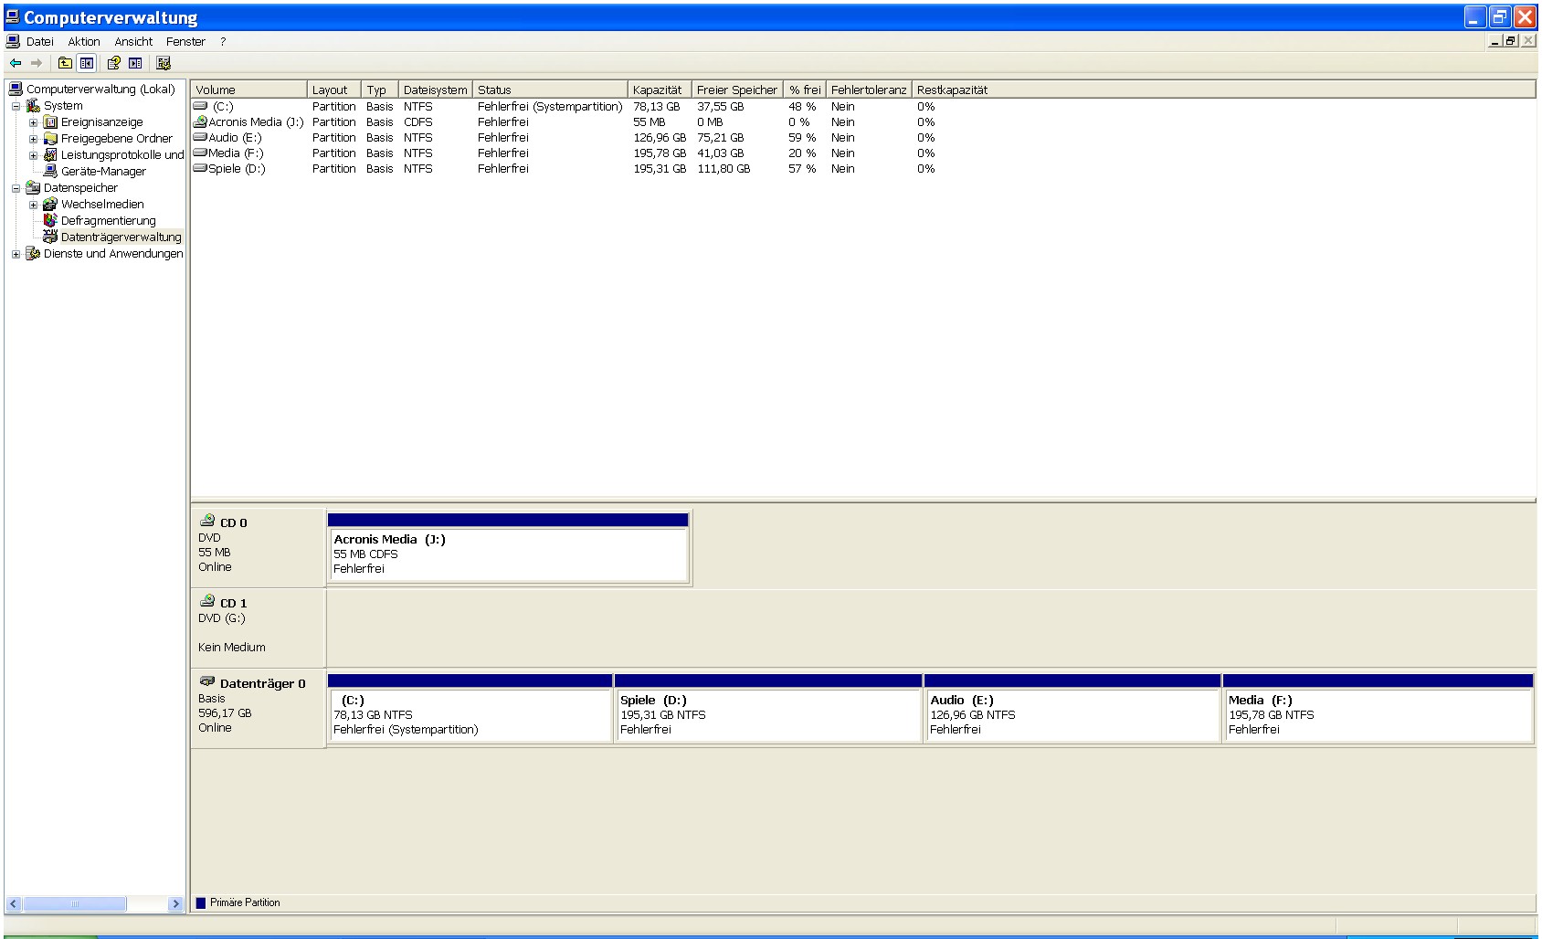Click the drive icon of Spiele (D:) in the list
Viewport: 1542px width, 939px height.
point(200,168)
